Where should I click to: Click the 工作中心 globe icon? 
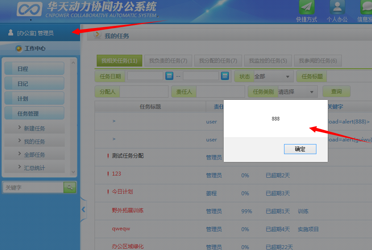19,49
